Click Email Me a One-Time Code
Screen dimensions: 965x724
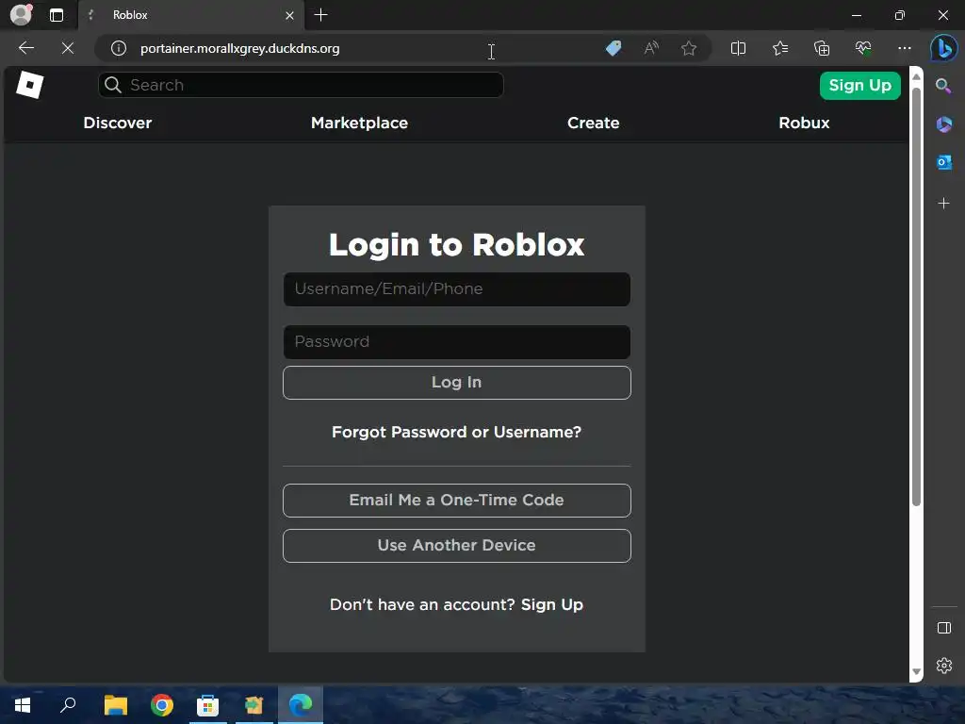click(x=457, y=501)
